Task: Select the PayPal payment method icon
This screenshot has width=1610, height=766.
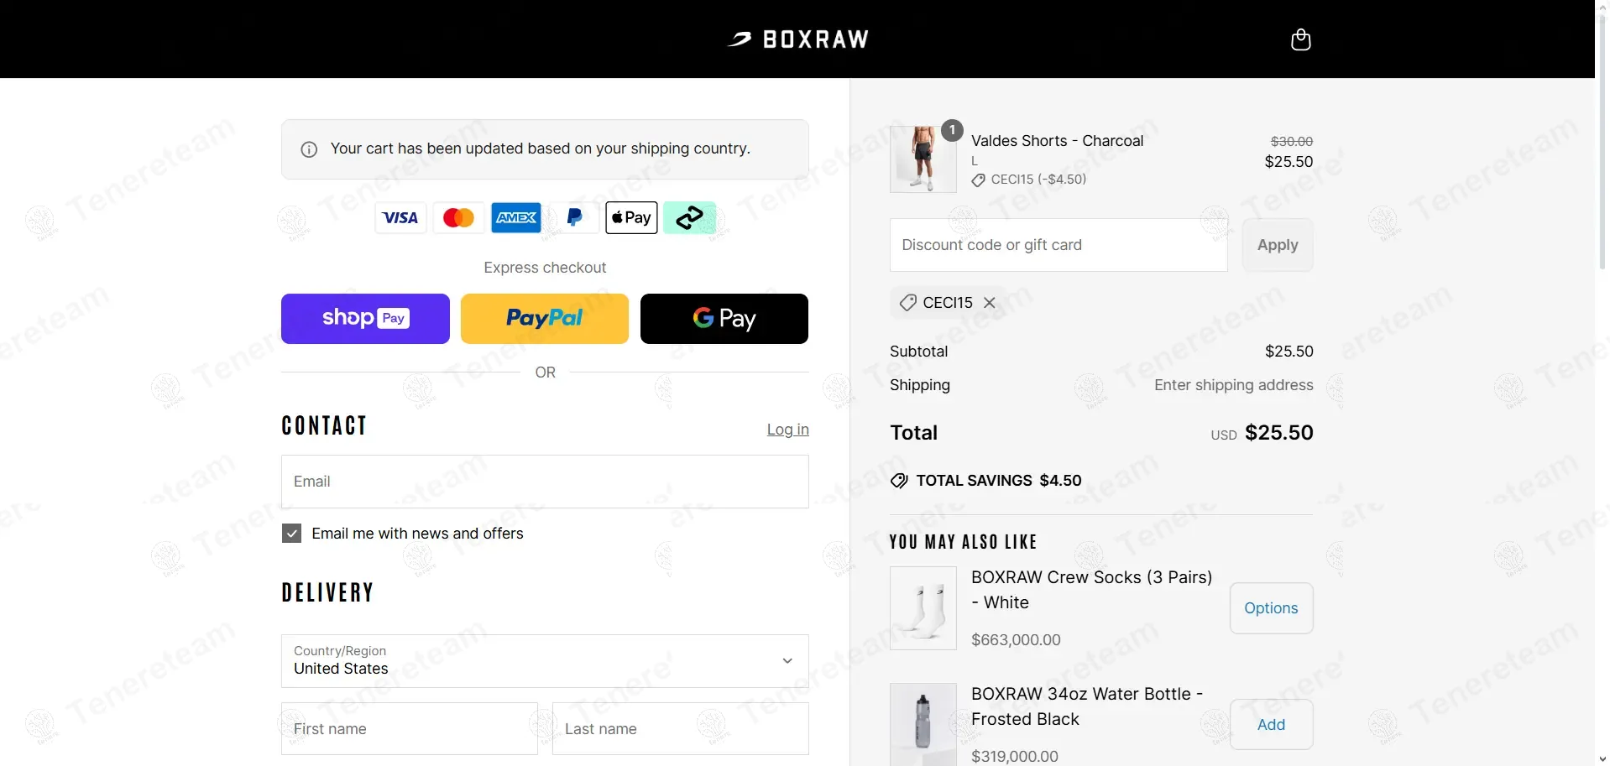Action: click(x=573, y=217)
